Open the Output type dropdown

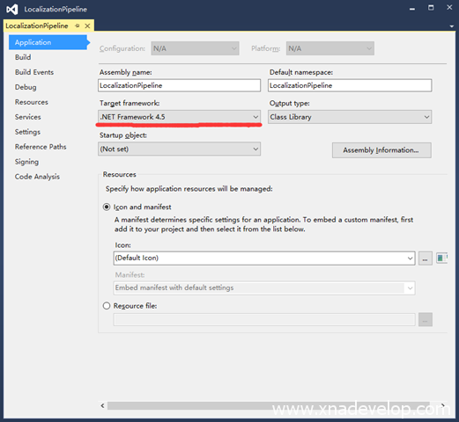[350, 117]
